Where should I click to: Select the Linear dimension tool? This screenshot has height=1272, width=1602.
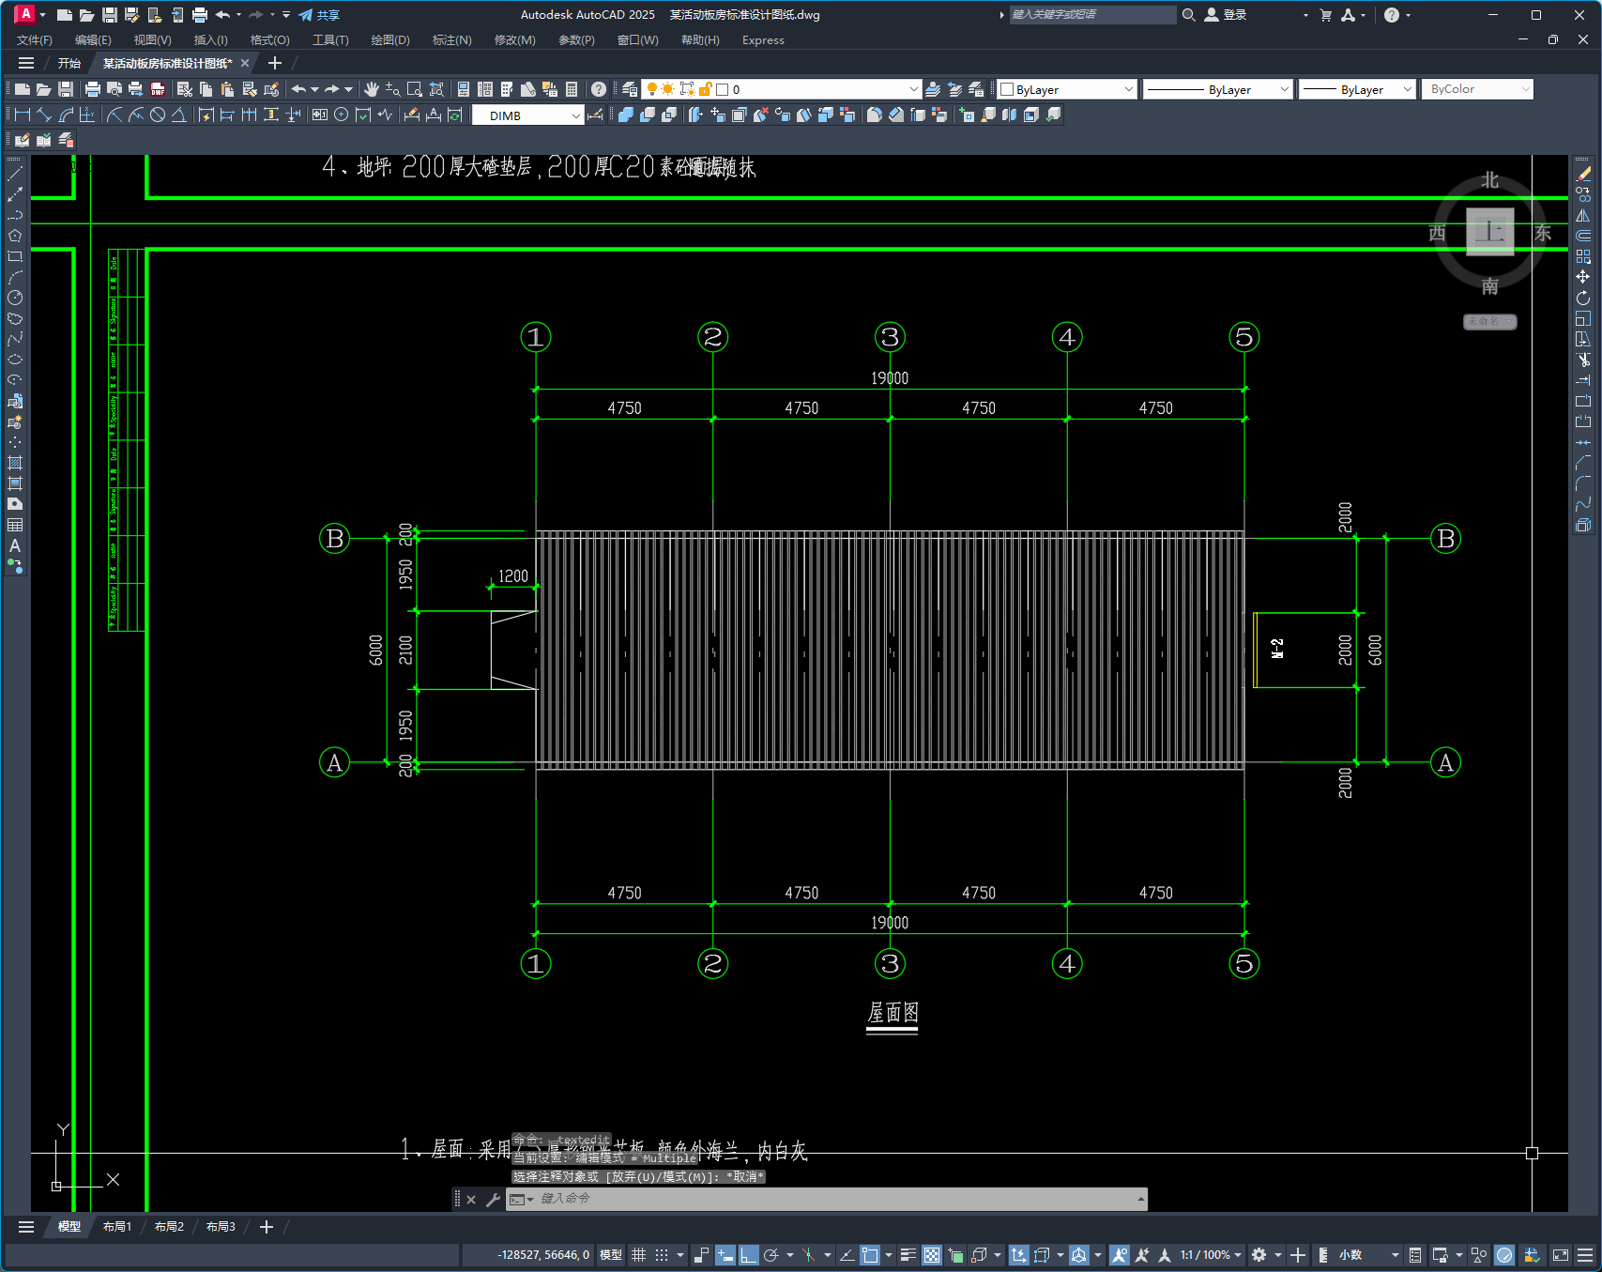[23, 115]
